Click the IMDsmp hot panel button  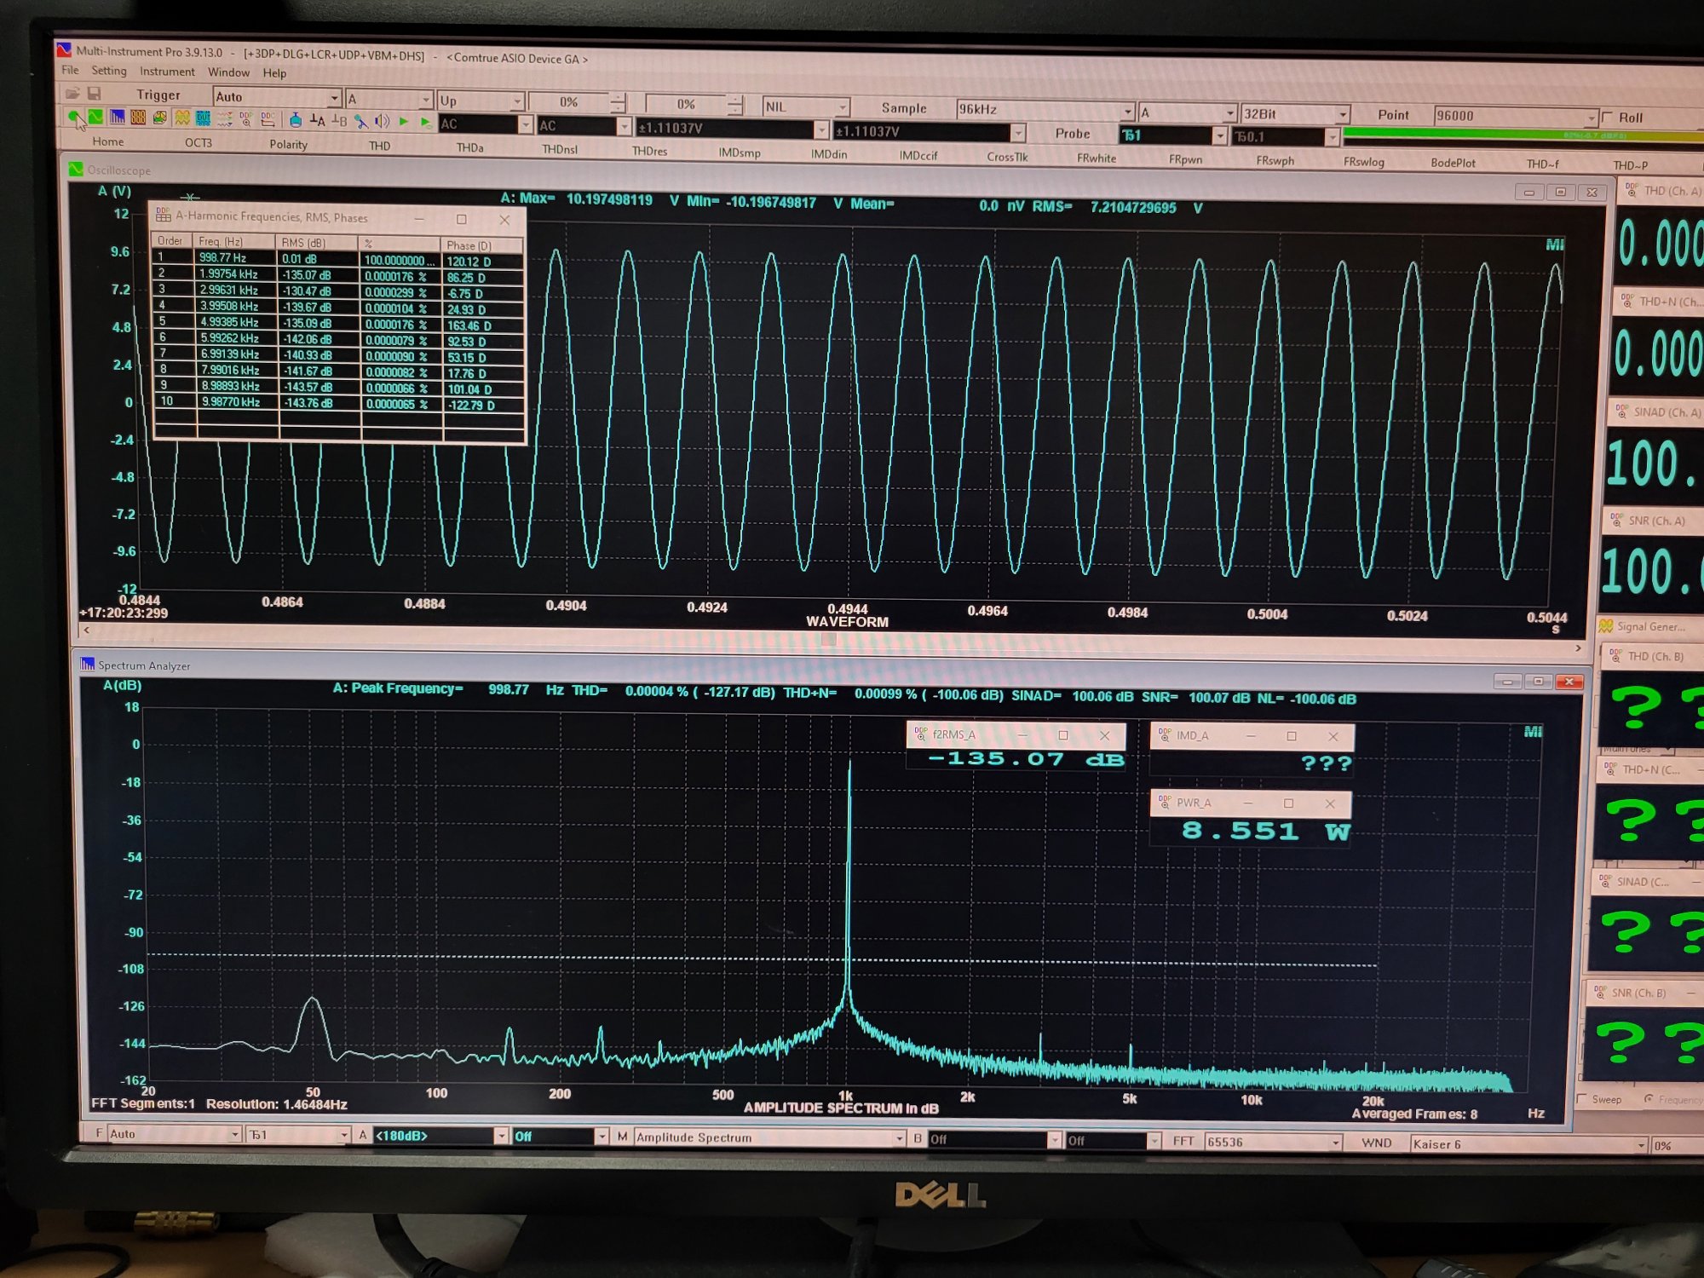pyautogui.click(x=739, y=153)
